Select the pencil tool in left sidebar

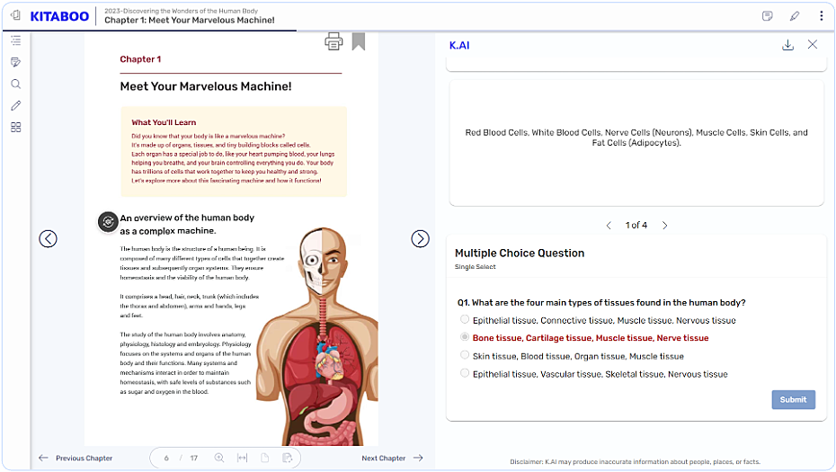click(x=15, y=105)
